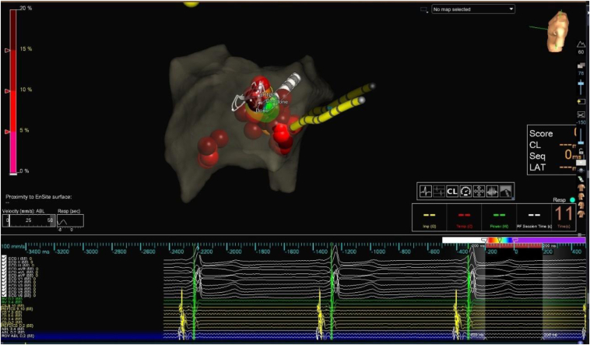The height and width of the screenshot is (345, 590).
Task: Expand the small display menu beside map selector
Action: coord(424,9)
